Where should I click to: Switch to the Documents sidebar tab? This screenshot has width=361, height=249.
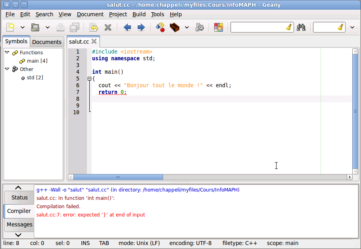click(47, 42)
